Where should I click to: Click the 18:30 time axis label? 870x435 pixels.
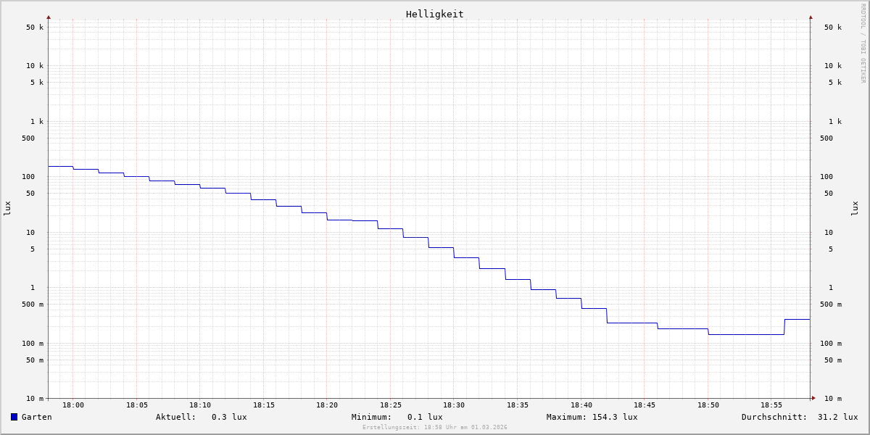454,405
